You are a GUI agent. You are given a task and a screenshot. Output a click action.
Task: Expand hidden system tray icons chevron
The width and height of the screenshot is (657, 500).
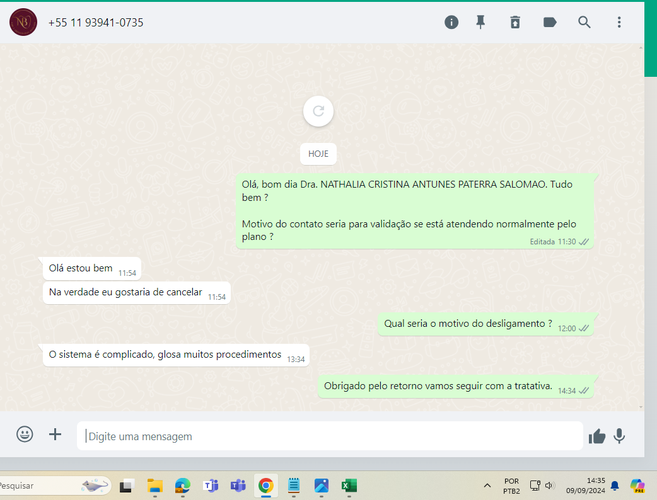pyautogui.click(x=487, y=486)
